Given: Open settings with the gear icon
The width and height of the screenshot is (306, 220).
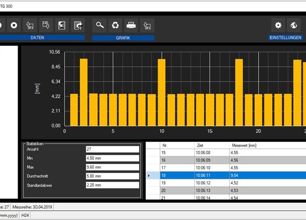Looking at the screenshot, I should pos(278,25).
